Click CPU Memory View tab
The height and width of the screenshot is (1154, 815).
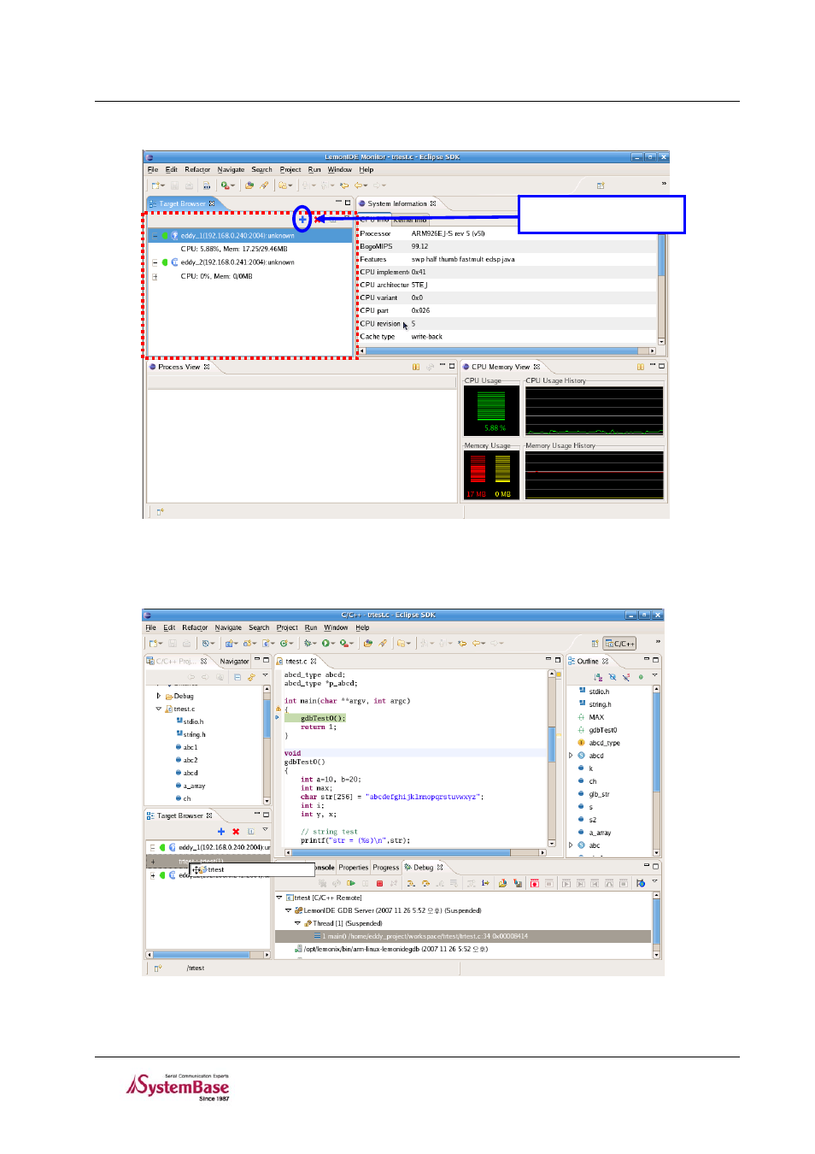pyautogui.click(x=501, y=367)
